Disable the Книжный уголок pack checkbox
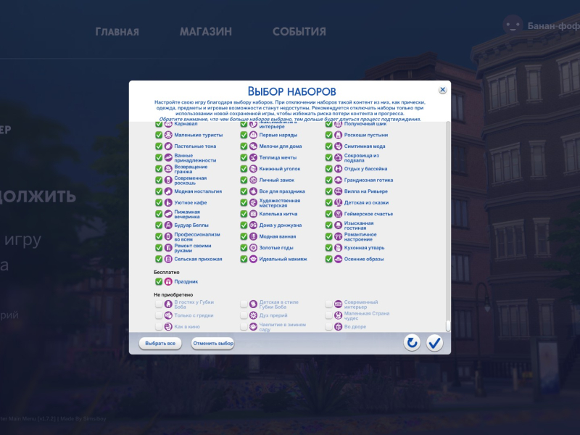 (x=244, y=169)
